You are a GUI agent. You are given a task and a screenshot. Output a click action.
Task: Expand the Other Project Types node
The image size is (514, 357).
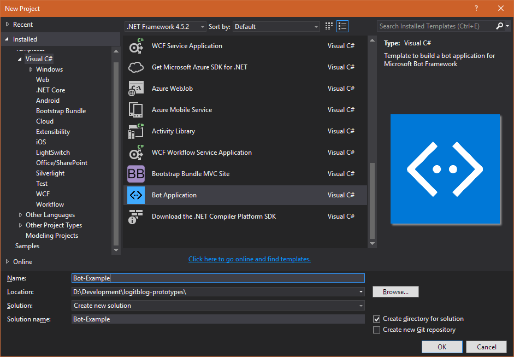20,225
